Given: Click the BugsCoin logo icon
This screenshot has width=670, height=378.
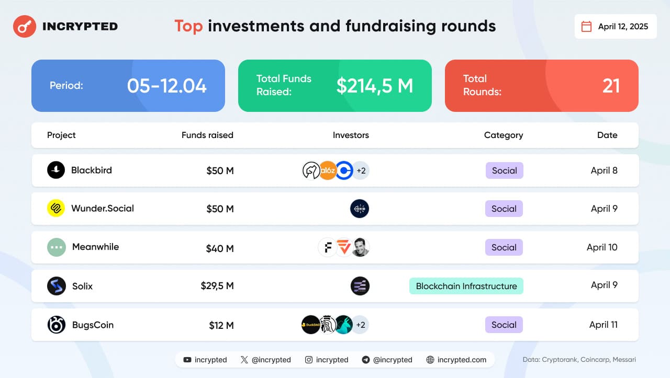Looking at the screenshot, I should 57,325.
